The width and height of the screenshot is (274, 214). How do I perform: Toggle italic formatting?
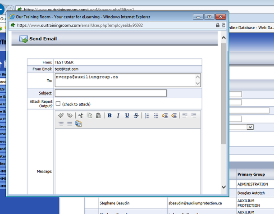coord(118,115)
